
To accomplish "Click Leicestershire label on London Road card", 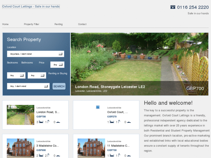I will tap(43, 108).
